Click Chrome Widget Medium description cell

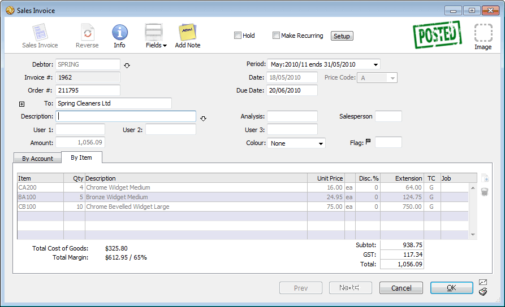pos(196,187)
